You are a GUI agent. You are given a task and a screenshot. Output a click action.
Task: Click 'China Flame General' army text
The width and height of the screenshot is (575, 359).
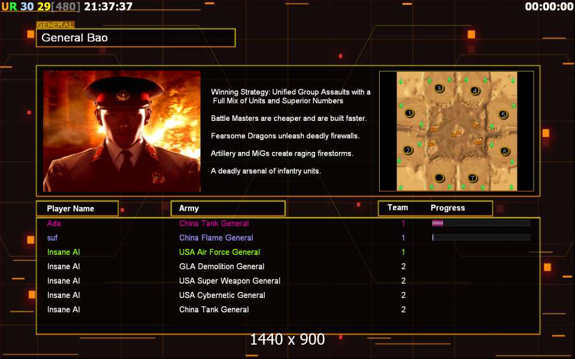(x=216, y=238)
